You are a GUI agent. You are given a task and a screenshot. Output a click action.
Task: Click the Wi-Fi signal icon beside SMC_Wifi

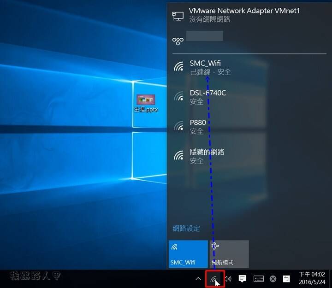click(179, 66)
